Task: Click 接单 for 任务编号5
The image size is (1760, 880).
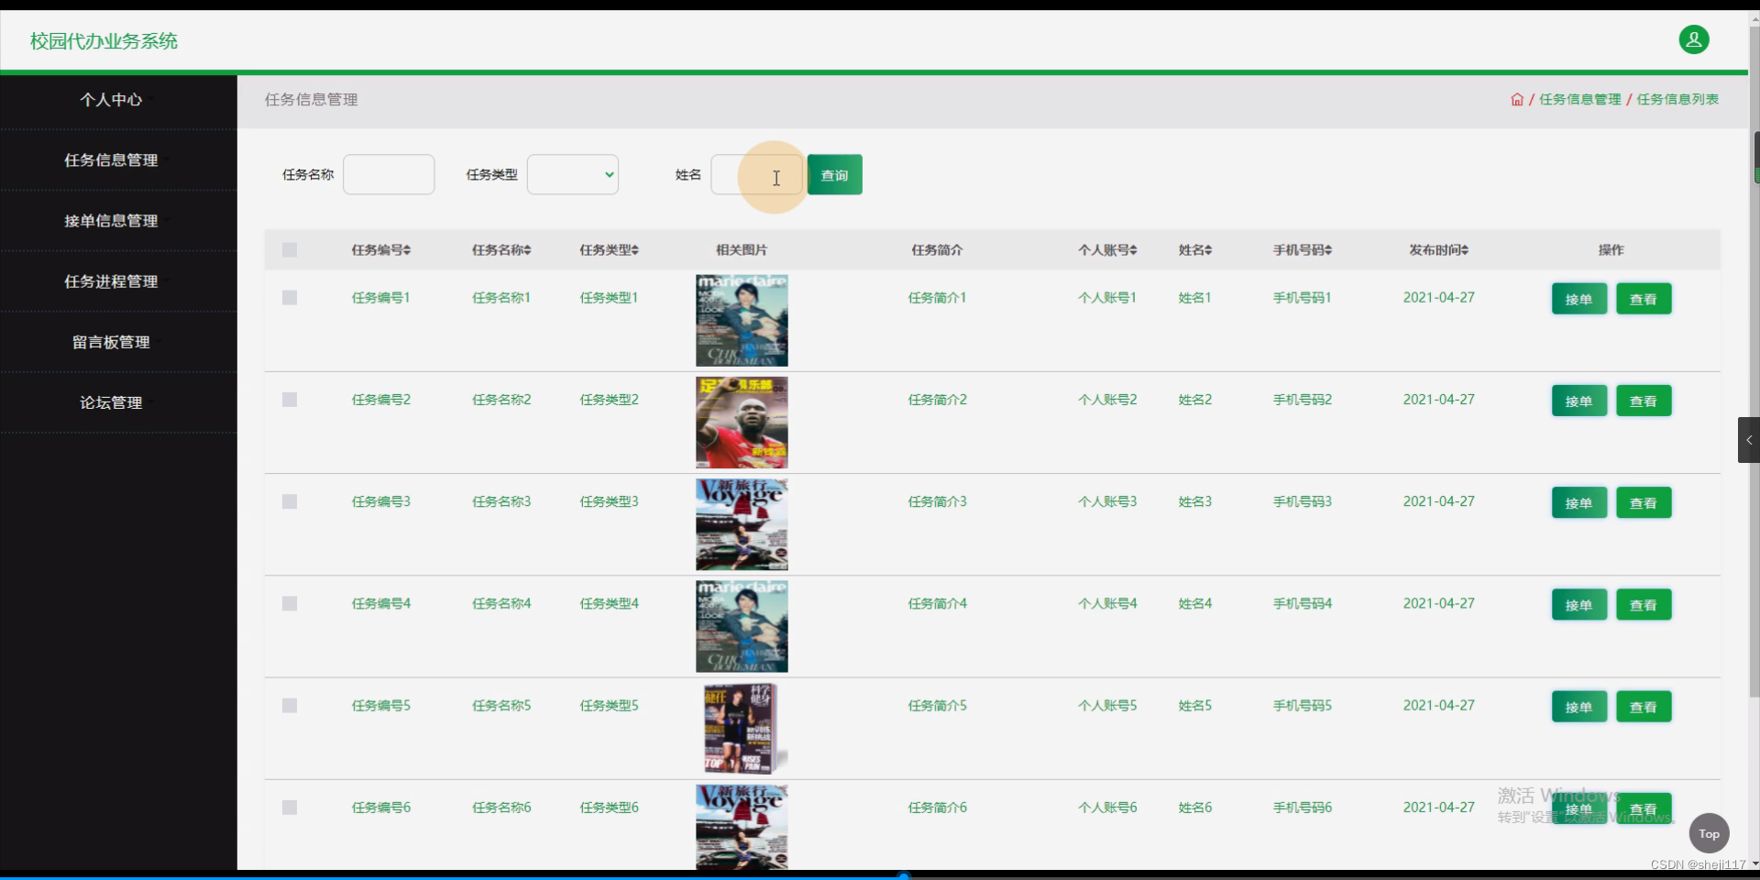Action: [x=1578, y=707]
